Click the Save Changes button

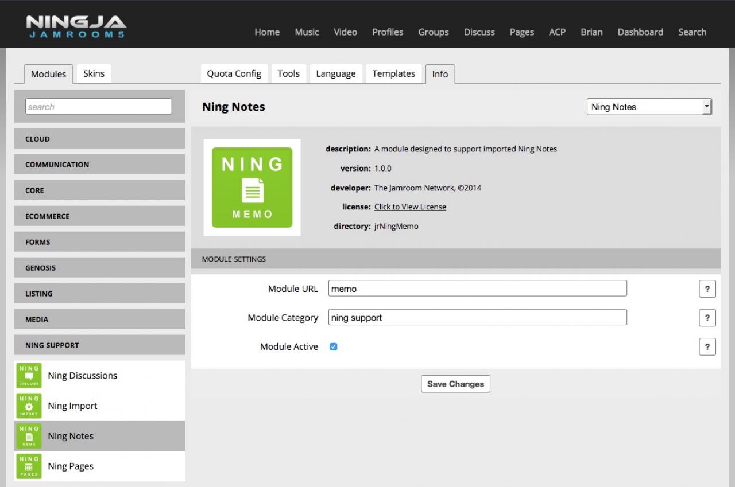pos(455,384)
